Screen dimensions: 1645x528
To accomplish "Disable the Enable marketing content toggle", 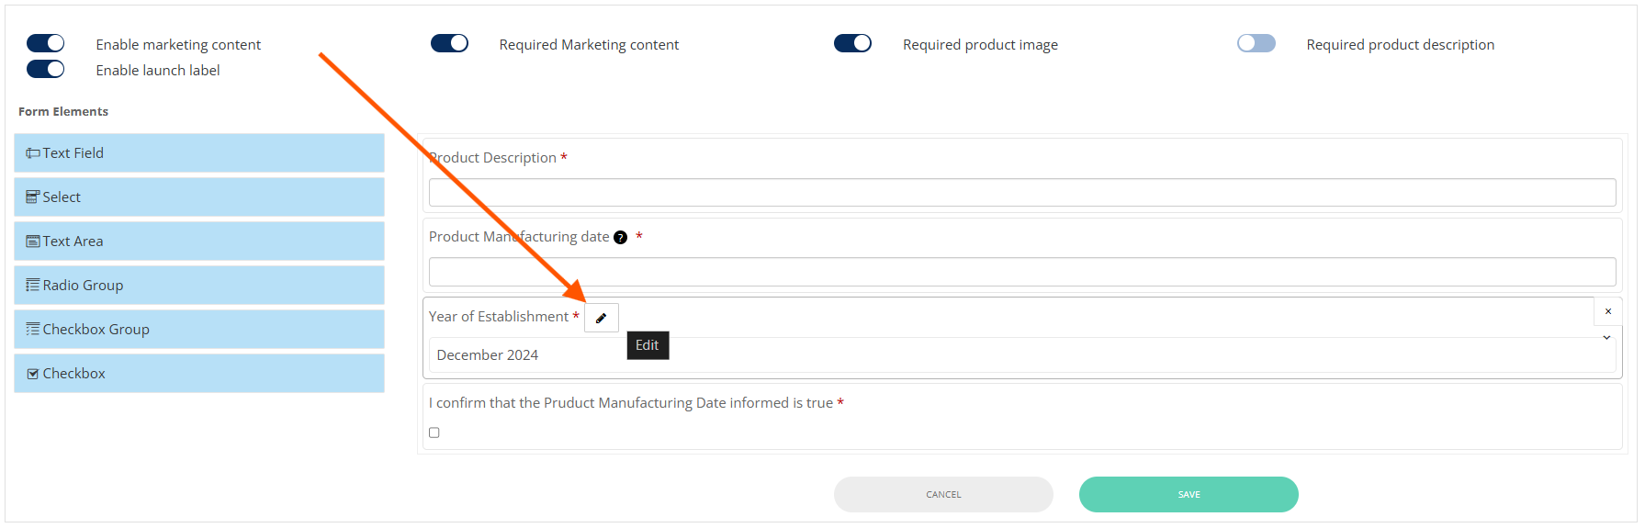I will [45, 43].
